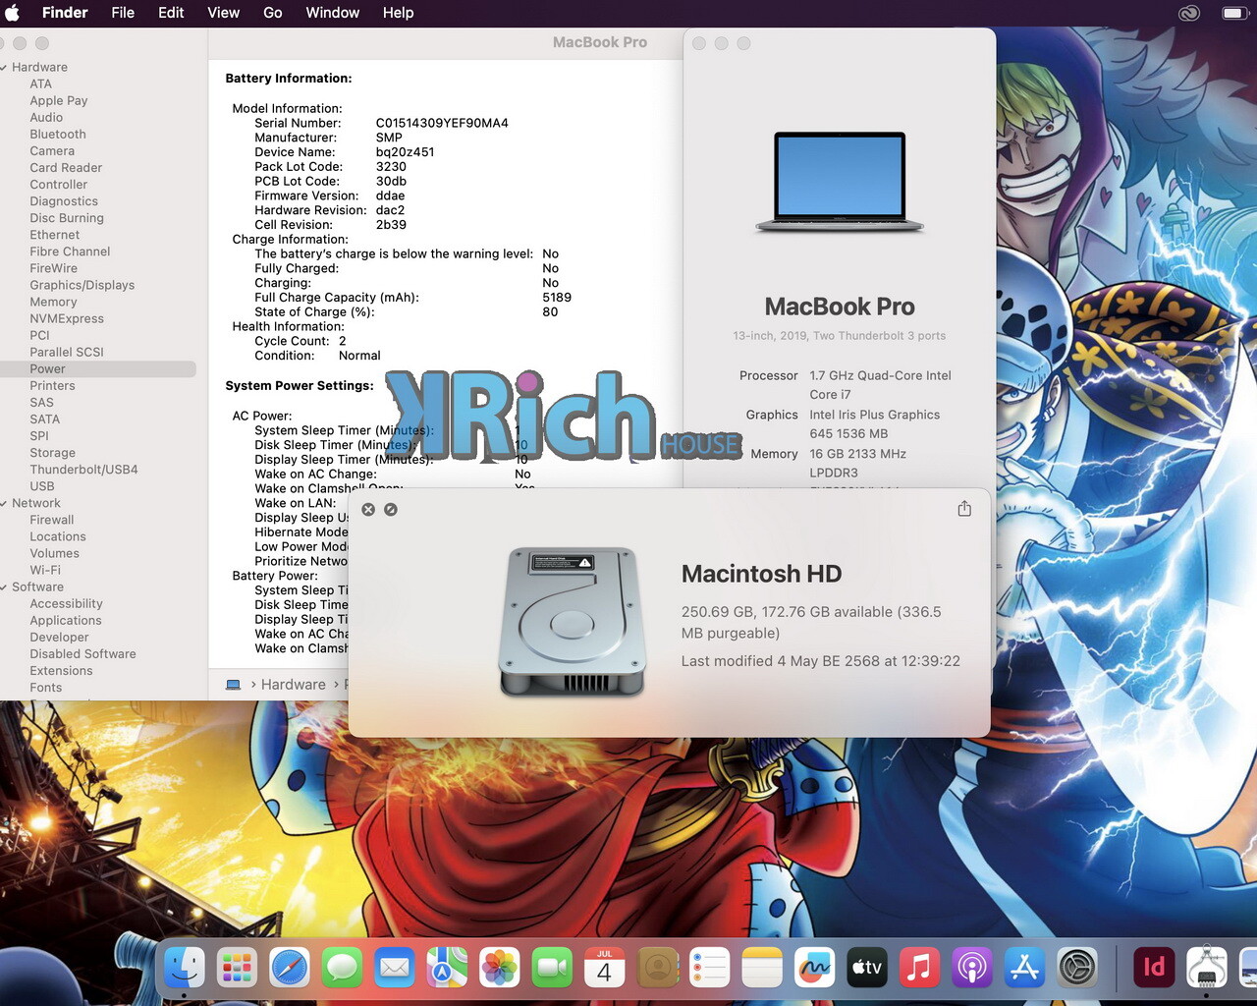Close the Macintosh HD Quick Look preview

tap(368, 510)
